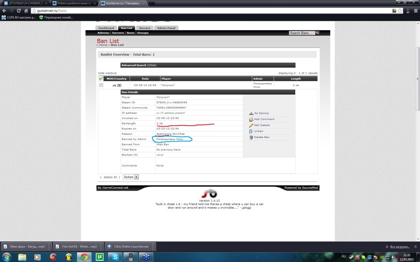Click the Hide inactive link

point(107,73)
